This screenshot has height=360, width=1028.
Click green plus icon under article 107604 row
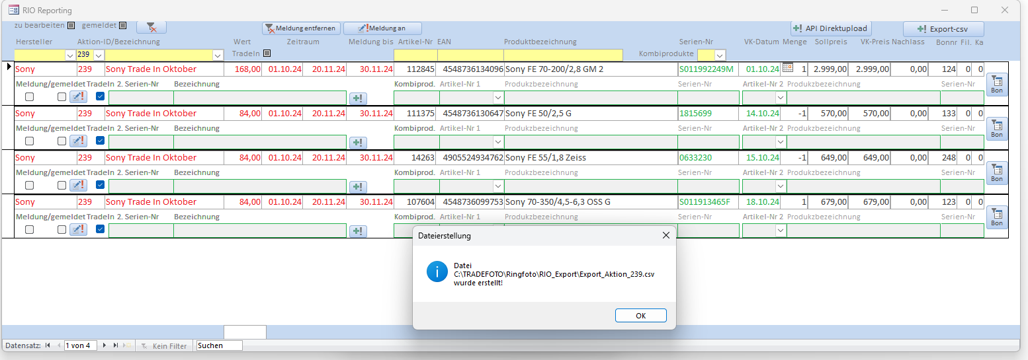pos(358,231)
